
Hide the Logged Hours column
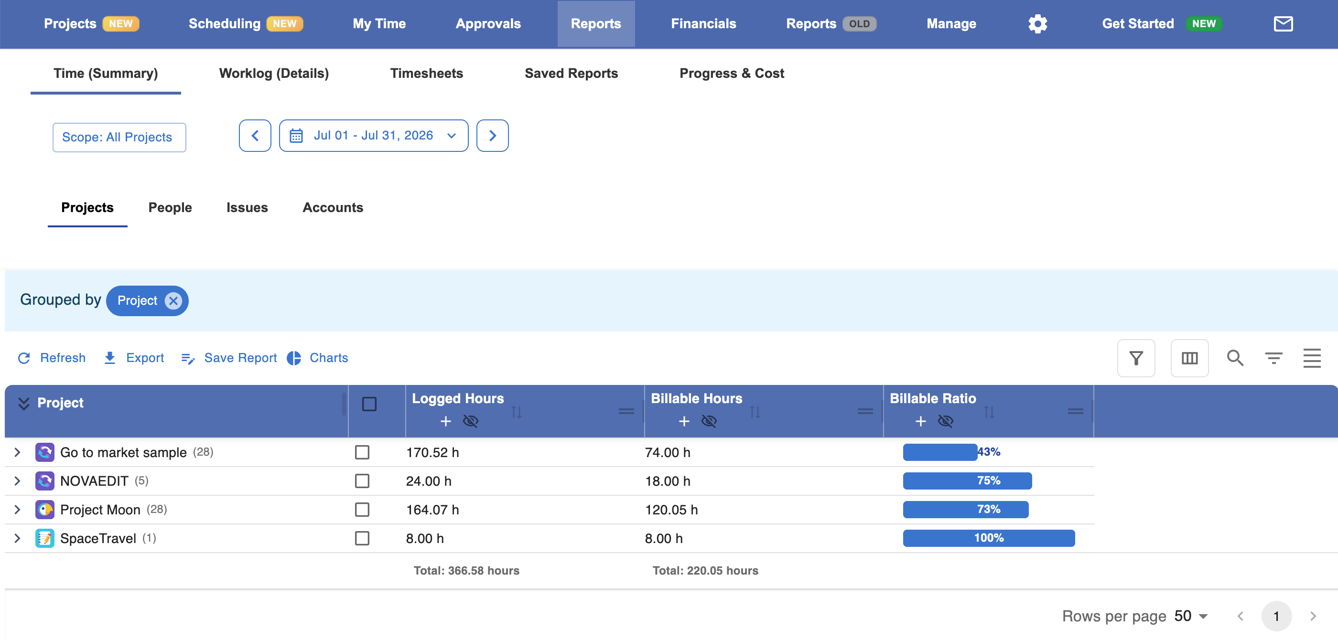coord(471,421)
